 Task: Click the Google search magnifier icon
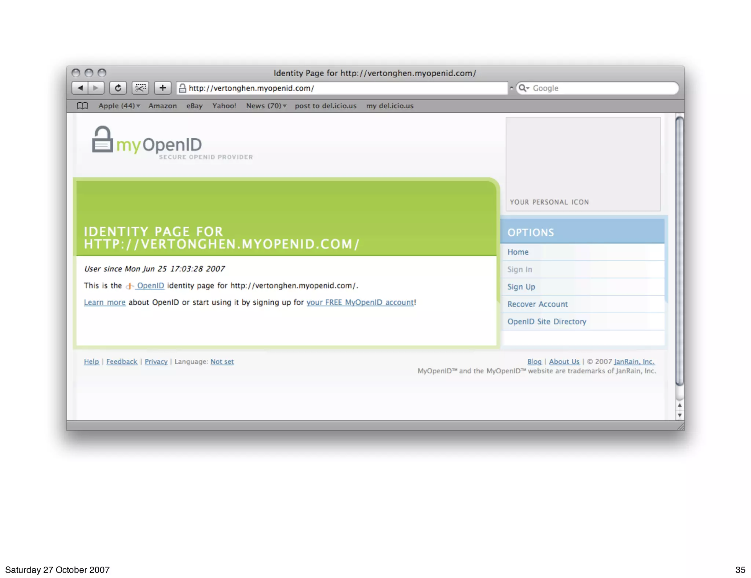click(x=523, y=88)
